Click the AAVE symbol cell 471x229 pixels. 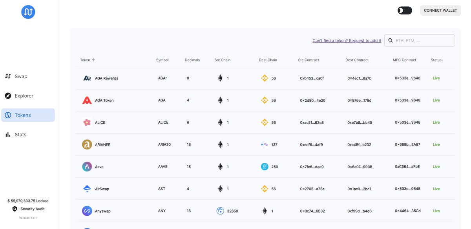click(x=163, y=167)
